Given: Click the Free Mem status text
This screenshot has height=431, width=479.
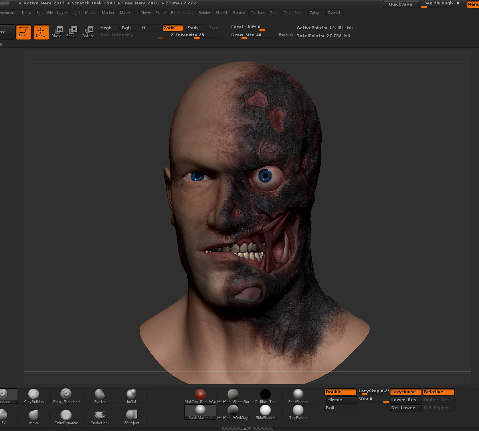Looking at the screenshot, I should (141, 3).
